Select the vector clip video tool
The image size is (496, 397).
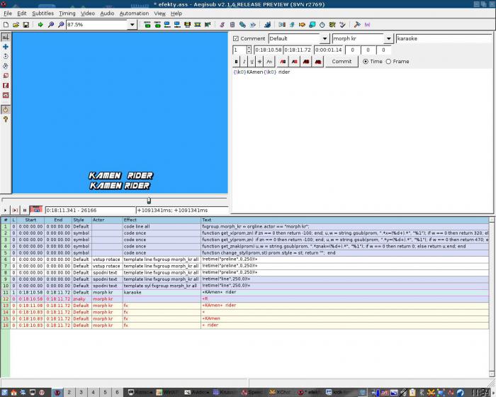coord(6,95)
